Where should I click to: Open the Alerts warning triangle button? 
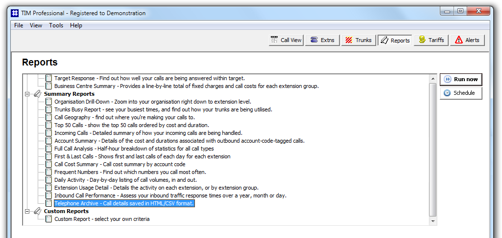(x=467, y=40)
